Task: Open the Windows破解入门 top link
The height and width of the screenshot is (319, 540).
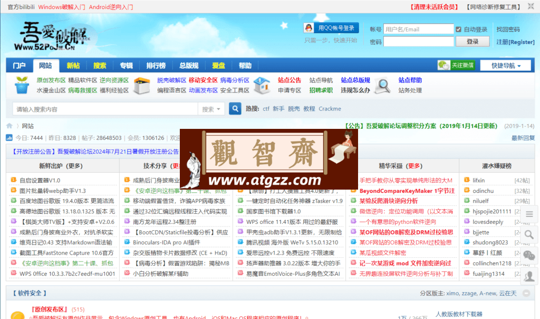Action: [x=61, y=7]
